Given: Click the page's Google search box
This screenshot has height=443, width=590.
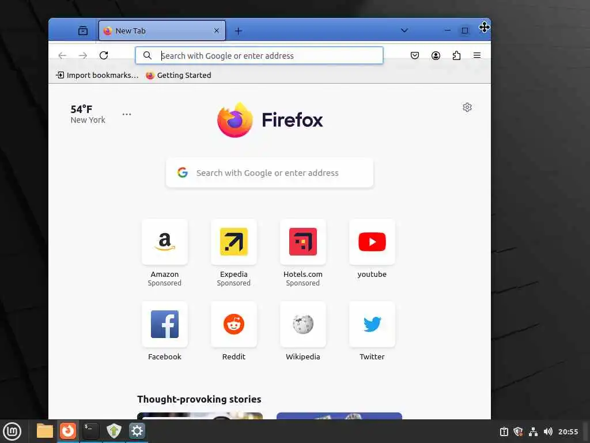Looking at the screenshot, I should pos(270,173).
